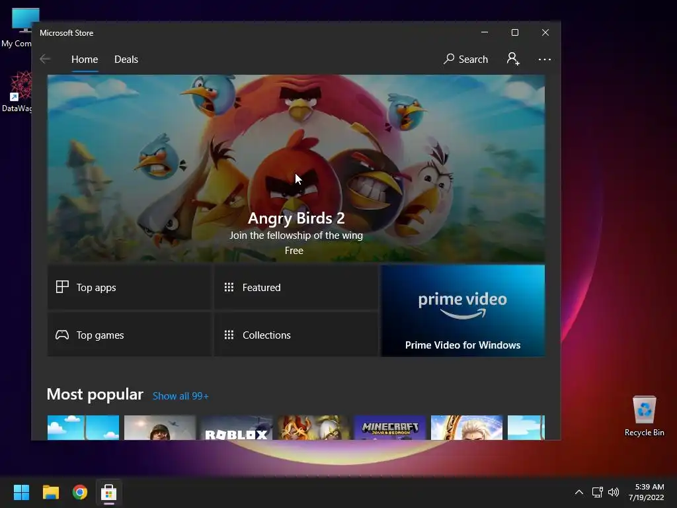The height and width of the screenshot is (508, 677).
Task: Click the Microsoft Store taskbar icon
Action: coord(109,492)
